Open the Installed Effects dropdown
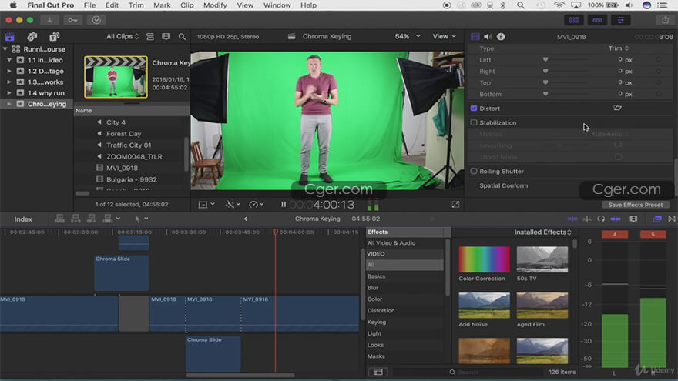Viewport: 678px width, 381px height. point(542,232)
